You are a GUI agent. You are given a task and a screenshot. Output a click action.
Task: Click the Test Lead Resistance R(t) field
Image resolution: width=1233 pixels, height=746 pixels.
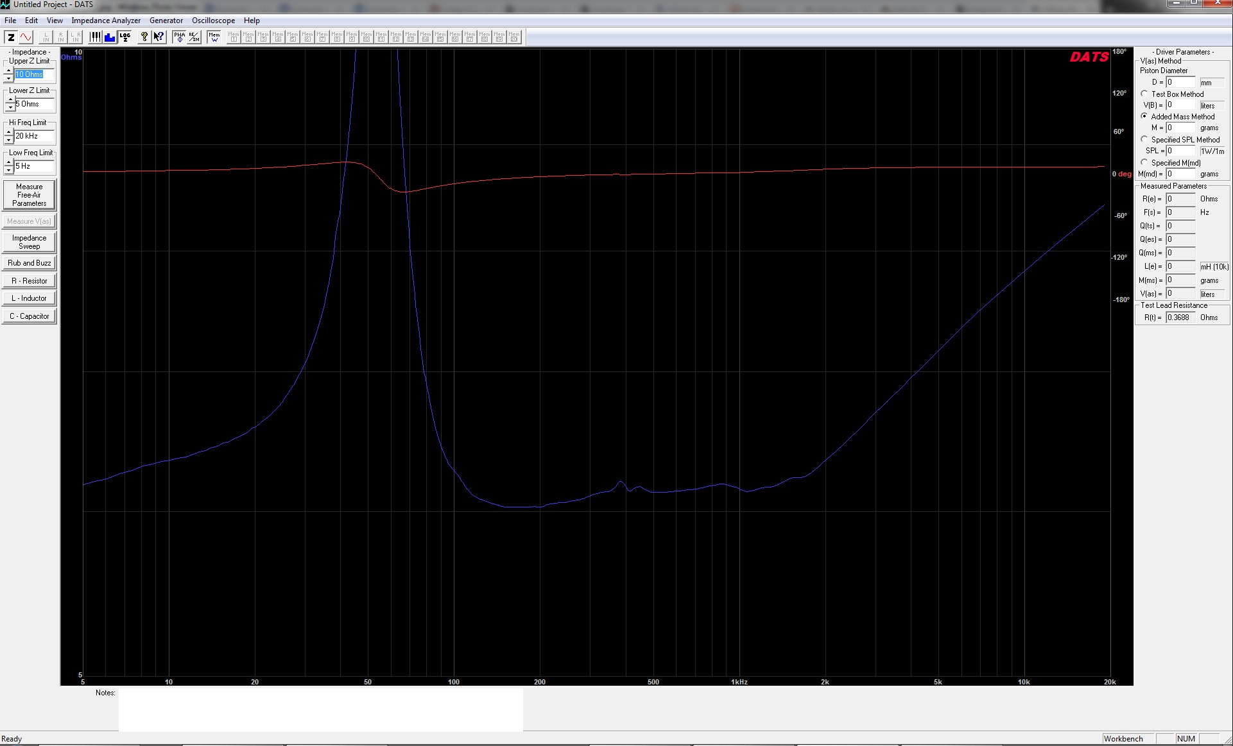(1180, 318)
